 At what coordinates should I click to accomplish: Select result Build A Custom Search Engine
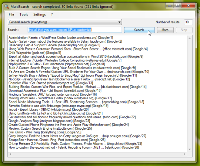(72, 68)
